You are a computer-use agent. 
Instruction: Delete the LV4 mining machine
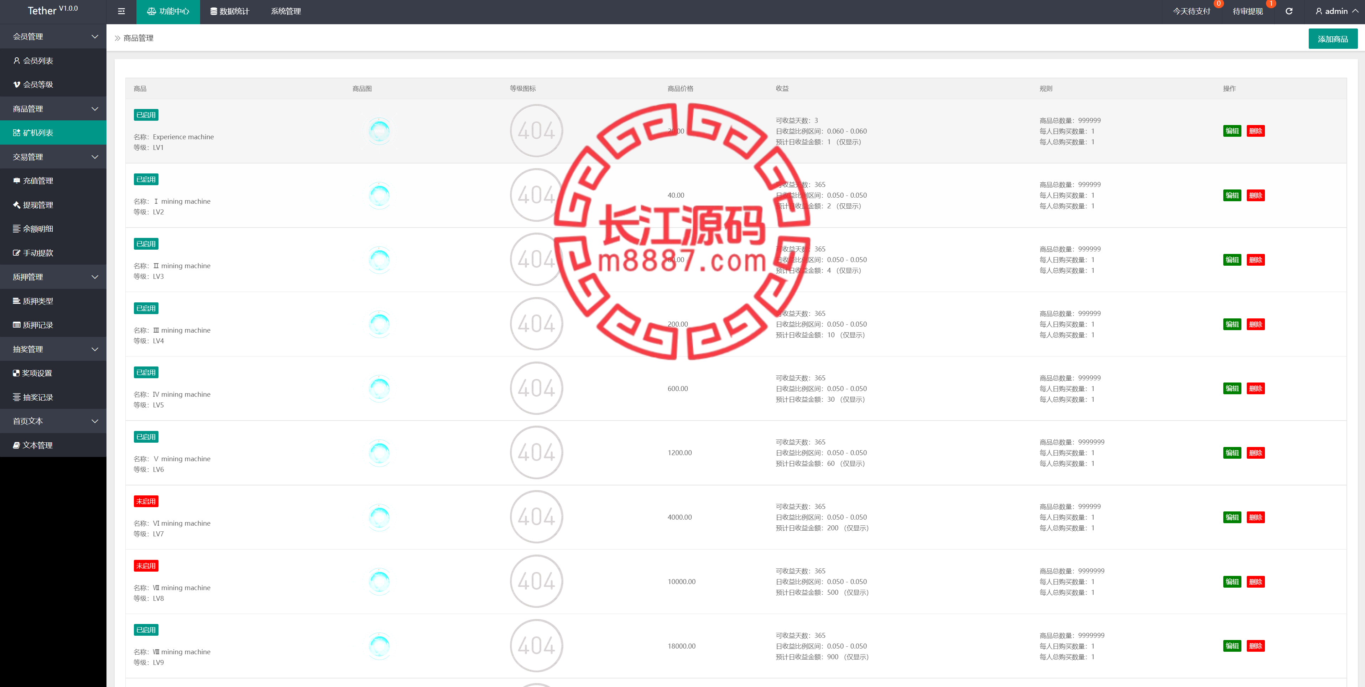tap(1255, 324)
